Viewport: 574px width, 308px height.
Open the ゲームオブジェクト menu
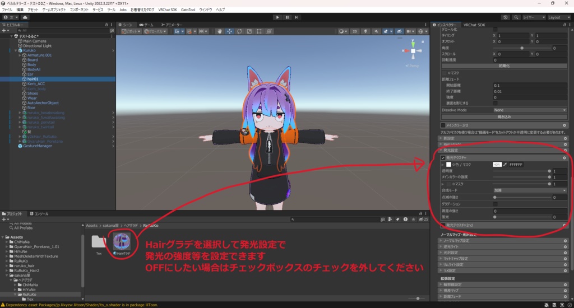[54, 10]
